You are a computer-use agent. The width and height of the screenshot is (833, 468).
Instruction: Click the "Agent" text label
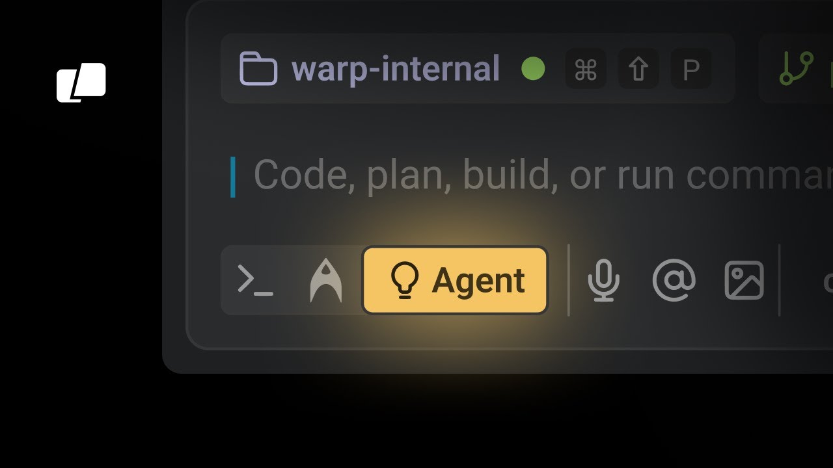point(478,281)
